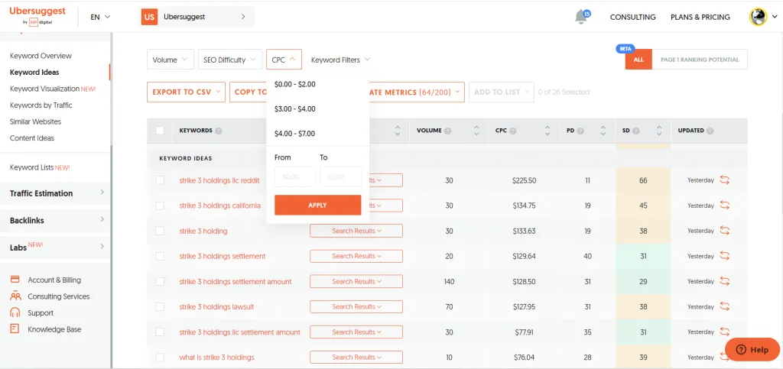Refresh metrics for strike 3 holdings lawsuit
783x369 pixels.
(725, 306)
